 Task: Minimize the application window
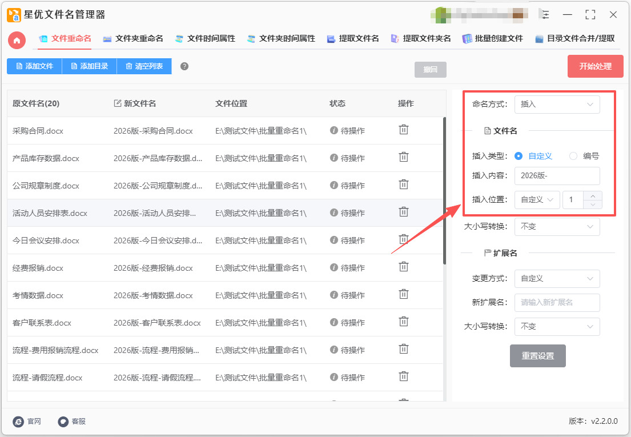pos(568,15)
